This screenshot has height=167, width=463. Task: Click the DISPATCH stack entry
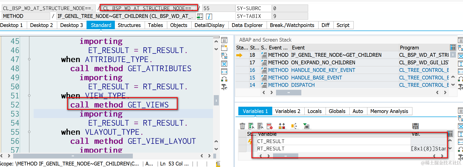pyautogui.click(x=303, y=85)
